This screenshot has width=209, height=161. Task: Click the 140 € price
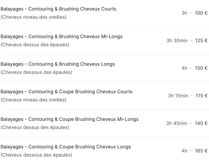pyautogui.click(x=201, y=124)
